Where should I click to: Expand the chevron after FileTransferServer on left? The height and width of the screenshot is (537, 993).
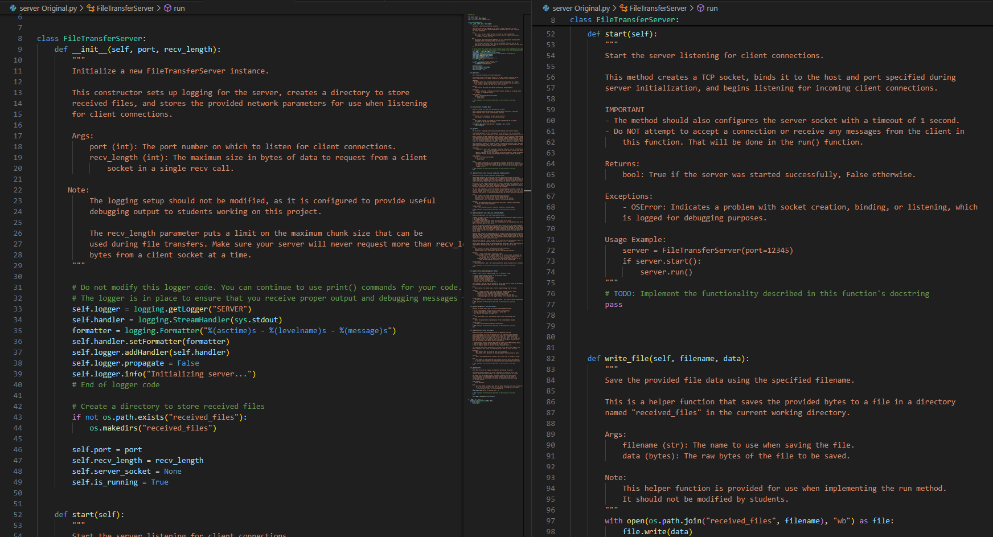coord(158,8)
